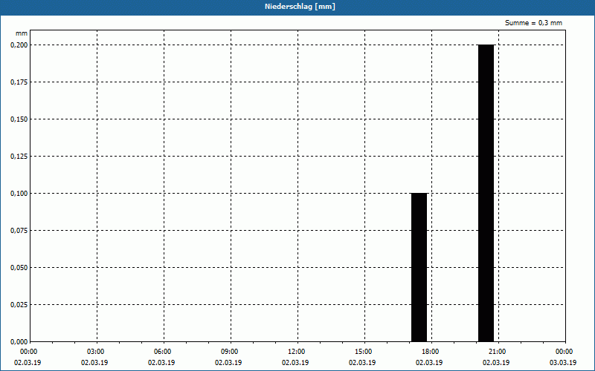The height and width of the screenshot is (371, 595).
Task: Click the 09:00 time axis label
Action: (x=231, y=352)
